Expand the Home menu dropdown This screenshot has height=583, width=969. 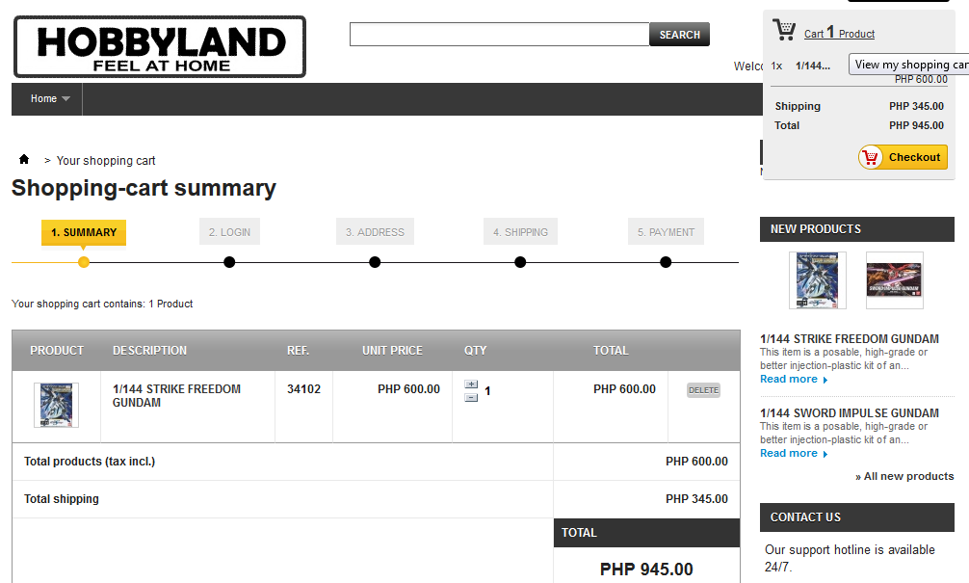(50, 99)
